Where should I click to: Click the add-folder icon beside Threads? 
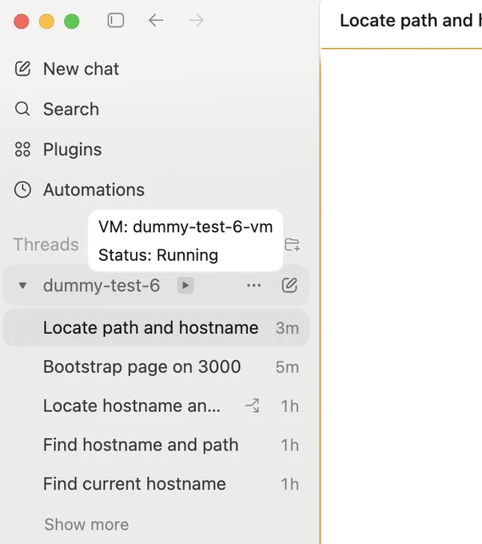pos(293,245)
